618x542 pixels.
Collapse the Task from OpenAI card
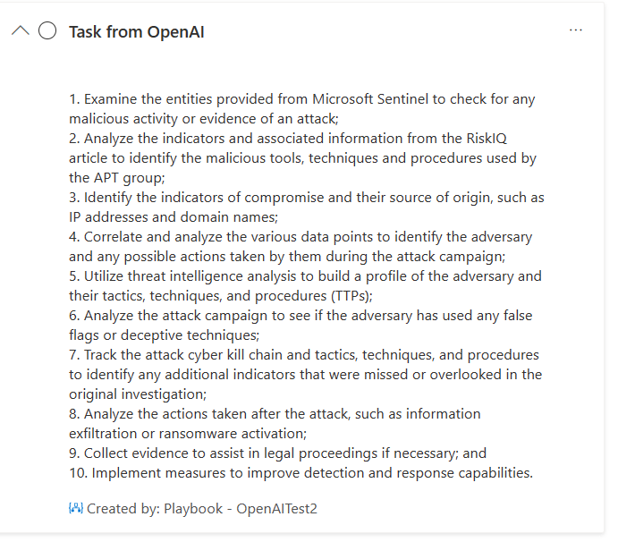tap(20, 30)
